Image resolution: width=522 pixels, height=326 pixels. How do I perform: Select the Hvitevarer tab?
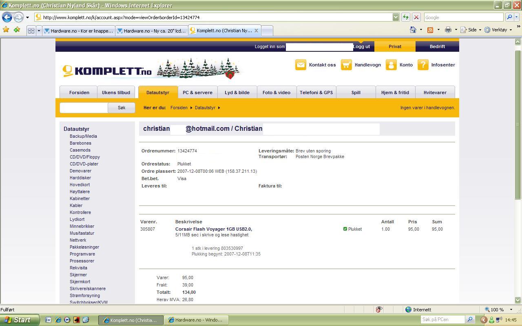click(x=435, y=93)
